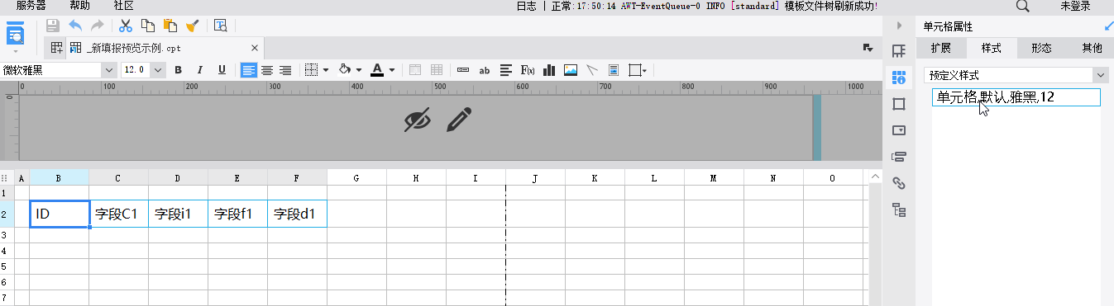Viewport: 1114px width, 306px height.
Task: Expand the font color dropdown arrow
Action: [392, 70]
